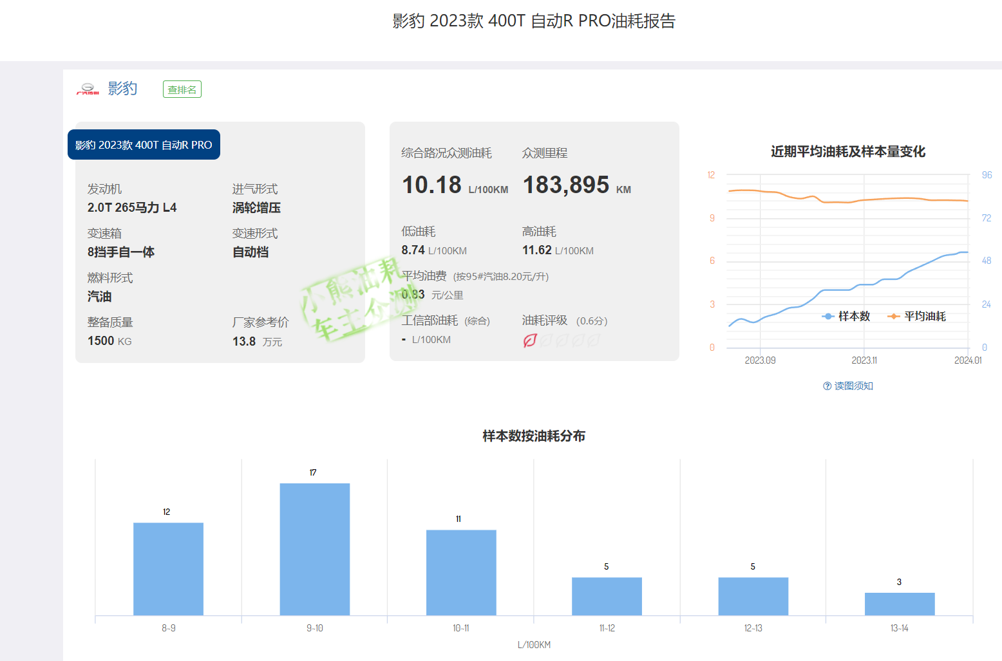Viewport: 1002px width, 661px height.
Task: Toggle the 样本数 legend series
Action: 846,316
